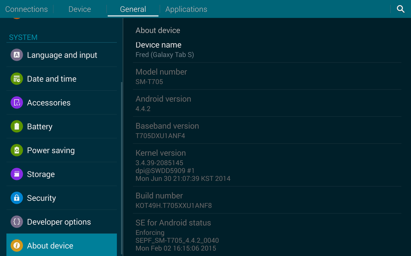Tap the Language and input icon

16,55
